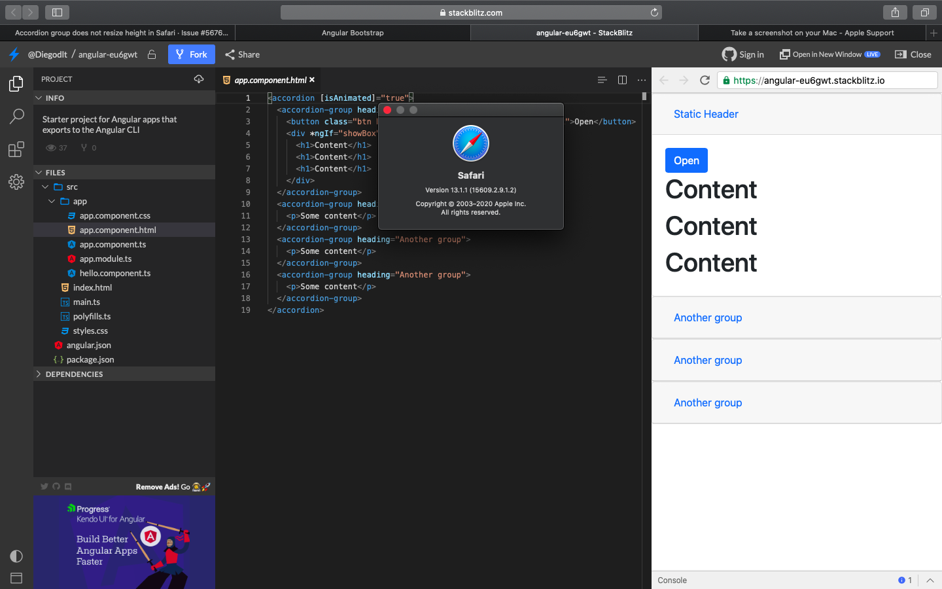Select the blocks icon in the activity bar
The height and width of the screenshot is (589, 942).
16,149
